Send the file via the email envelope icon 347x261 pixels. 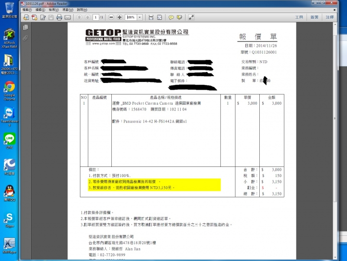tap(67, 17)
